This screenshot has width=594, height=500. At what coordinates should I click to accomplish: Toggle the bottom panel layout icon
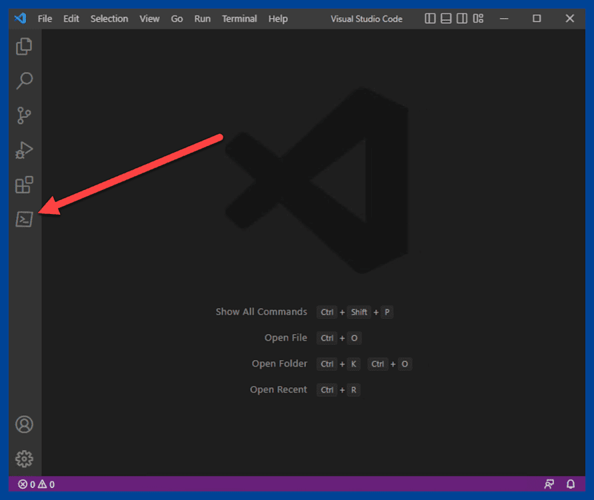(x=446, y=19)
